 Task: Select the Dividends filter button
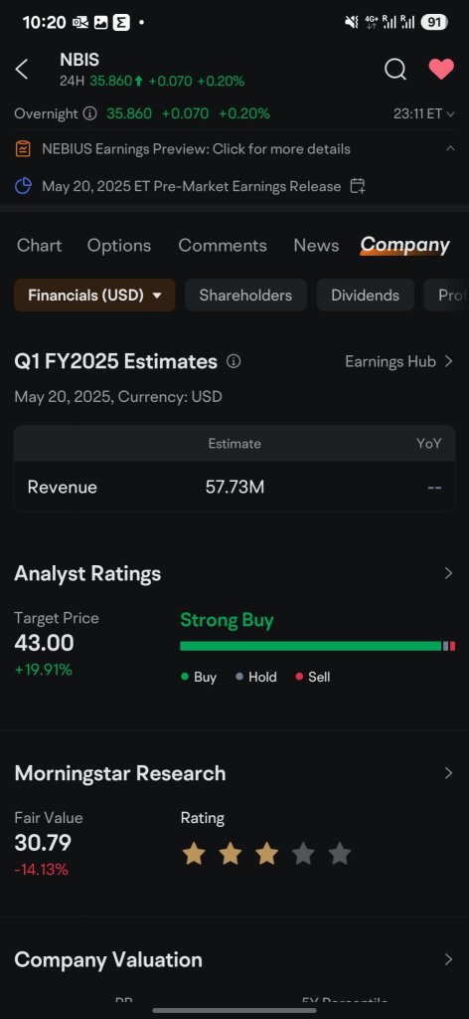pos(366,295)
